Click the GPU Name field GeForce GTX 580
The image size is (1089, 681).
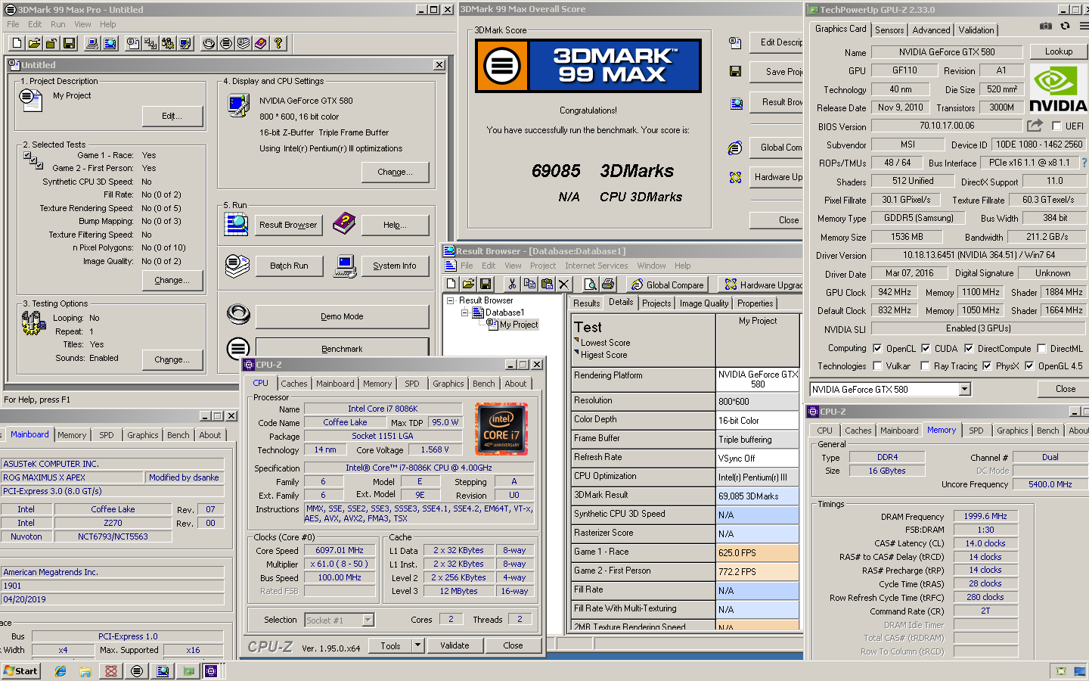pyautogui.click(x=947, y=52)
